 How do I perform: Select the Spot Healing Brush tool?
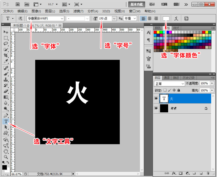coord(6,68)
